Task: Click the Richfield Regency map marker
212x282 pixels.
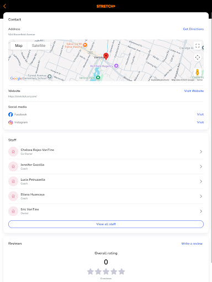Action: (x=116, y=66)
